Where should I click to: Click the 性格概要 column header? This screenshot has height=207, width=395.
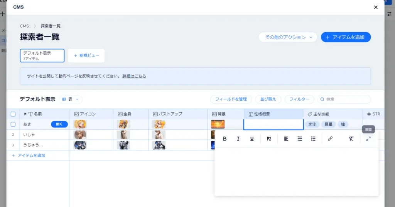[x=273, y=114]
